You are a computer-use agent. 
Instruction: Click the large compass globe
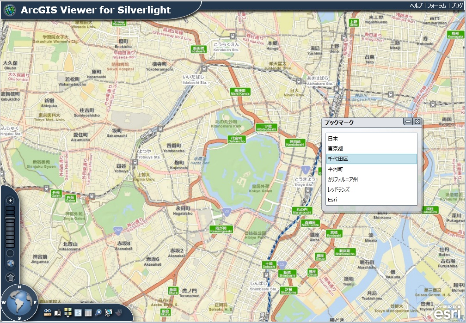click(x=19, y=304)
